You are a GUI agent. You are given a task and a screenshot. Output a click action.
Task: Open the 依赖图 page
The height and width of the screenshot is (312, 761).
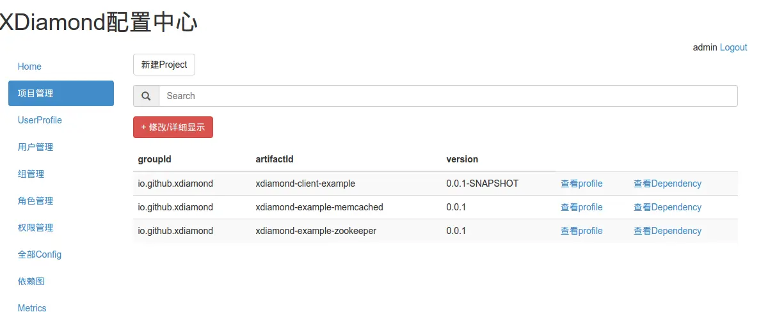(31, 281)
